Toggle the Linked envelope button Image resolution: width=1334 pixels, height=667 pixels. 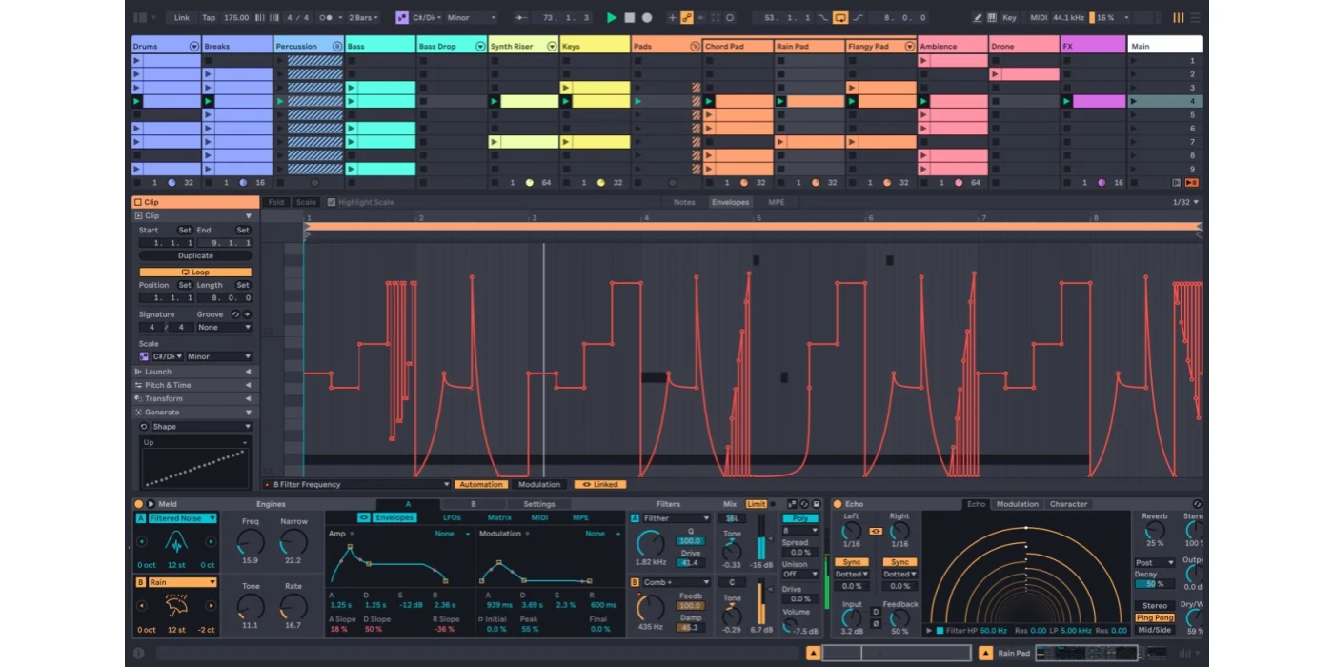click(x=599, y=484)
